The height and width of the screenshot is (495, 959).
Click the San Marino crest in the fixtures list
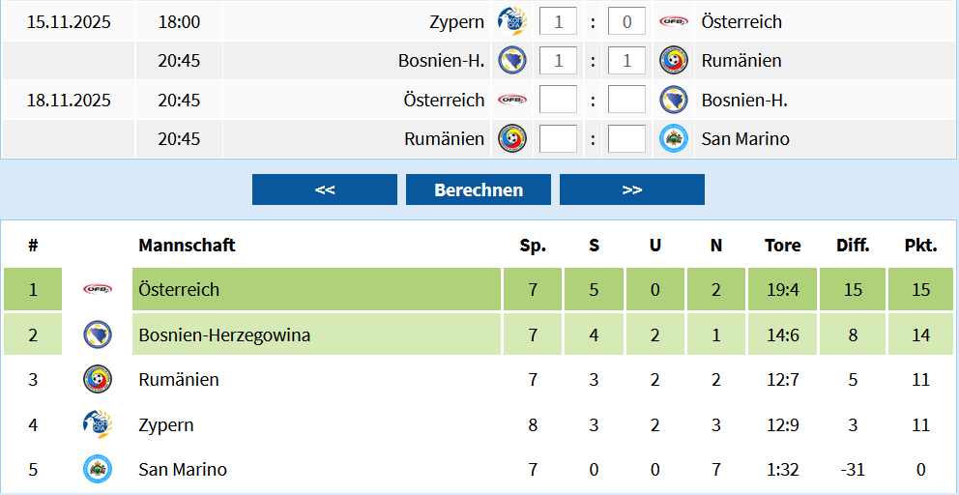674,138
